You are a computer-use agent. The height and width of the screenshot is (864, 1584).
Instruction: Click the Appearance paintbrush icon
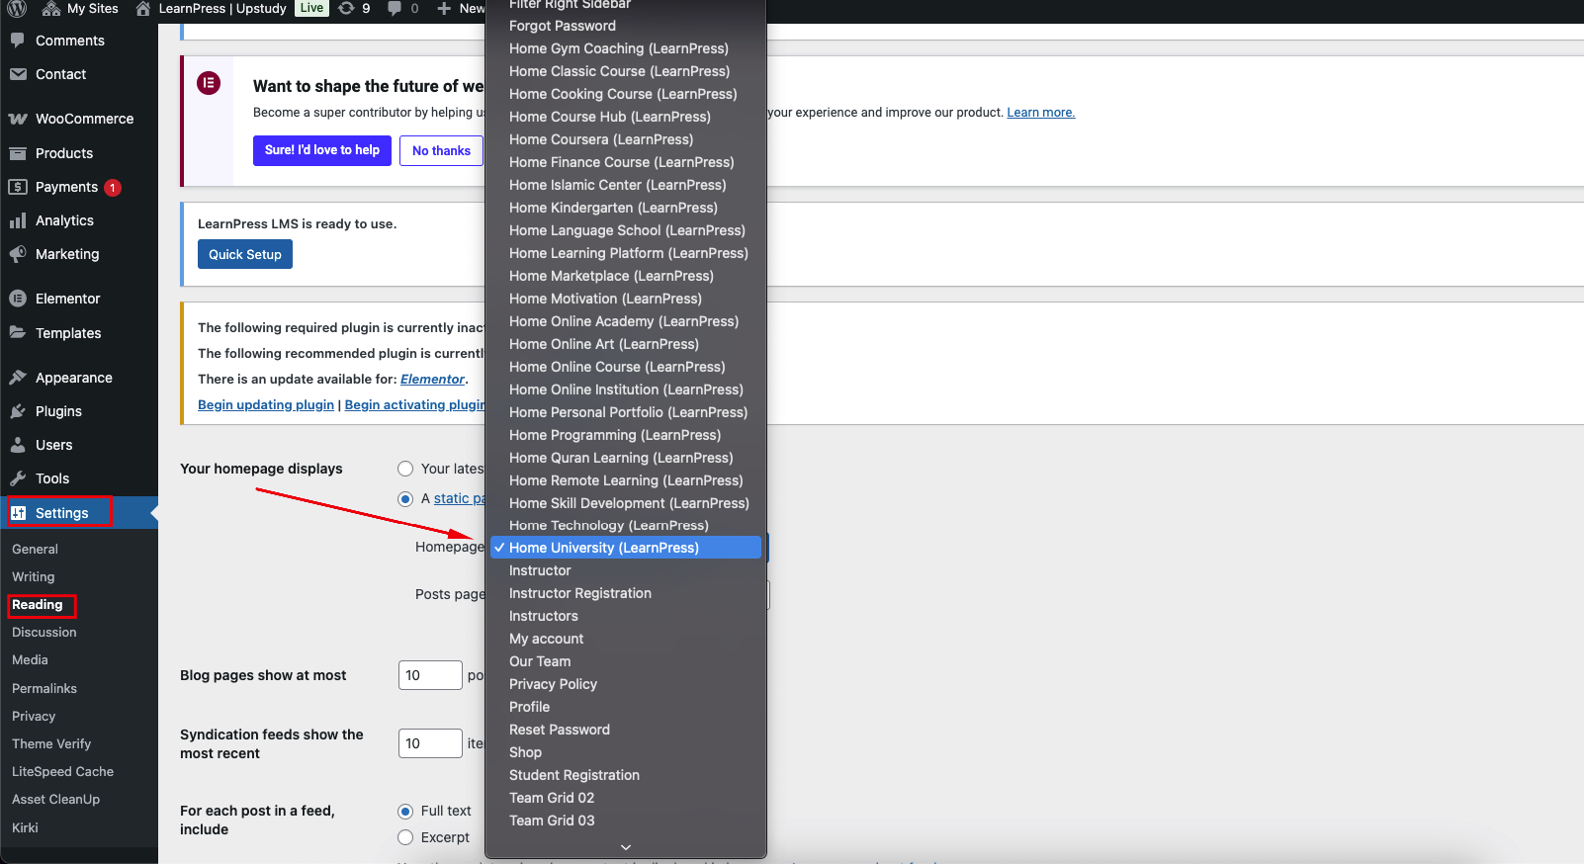[x=18, y=378]
